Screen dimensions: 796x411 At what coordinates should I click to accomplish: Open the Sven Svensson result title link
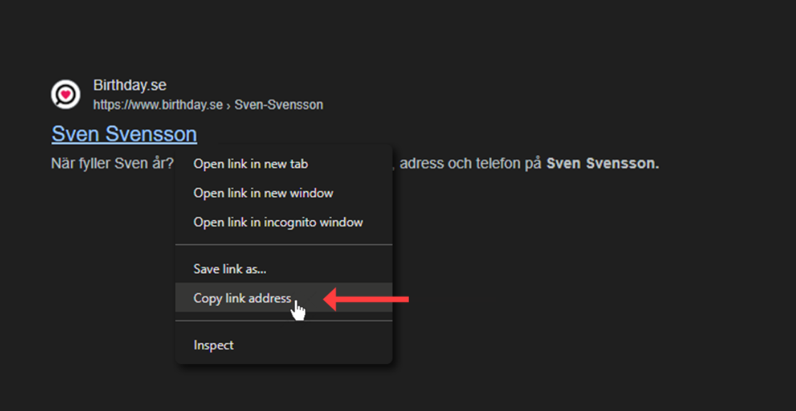(x=124, y=134)
